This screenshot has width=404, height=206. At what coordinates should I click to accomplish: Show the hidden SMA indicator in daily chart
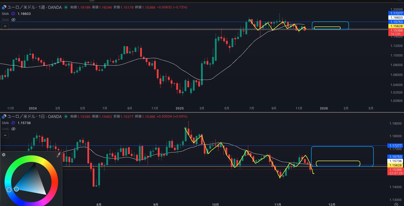[x=13, y=129]
